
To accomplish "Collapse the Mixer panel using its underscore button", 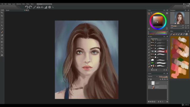I will click(187, 31).
